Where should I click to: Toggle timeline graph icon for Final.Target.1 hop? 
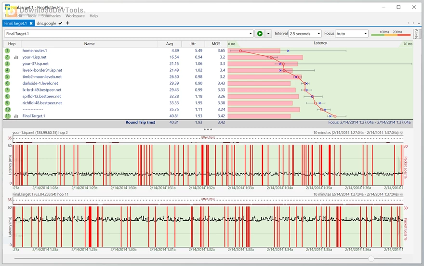[16, 116]
